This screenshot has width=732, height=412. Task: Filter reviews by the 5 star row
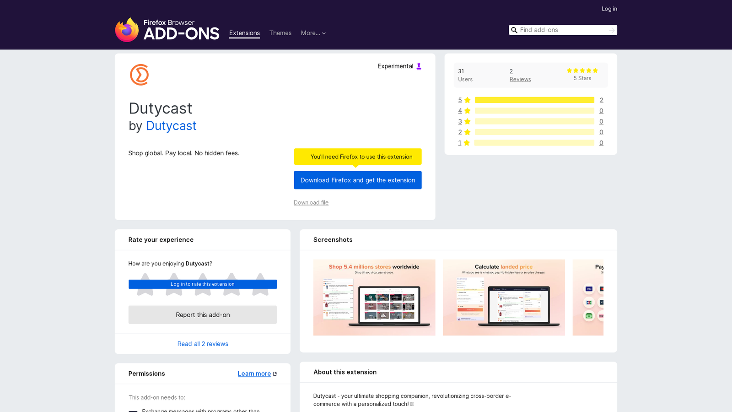(531, 100)
